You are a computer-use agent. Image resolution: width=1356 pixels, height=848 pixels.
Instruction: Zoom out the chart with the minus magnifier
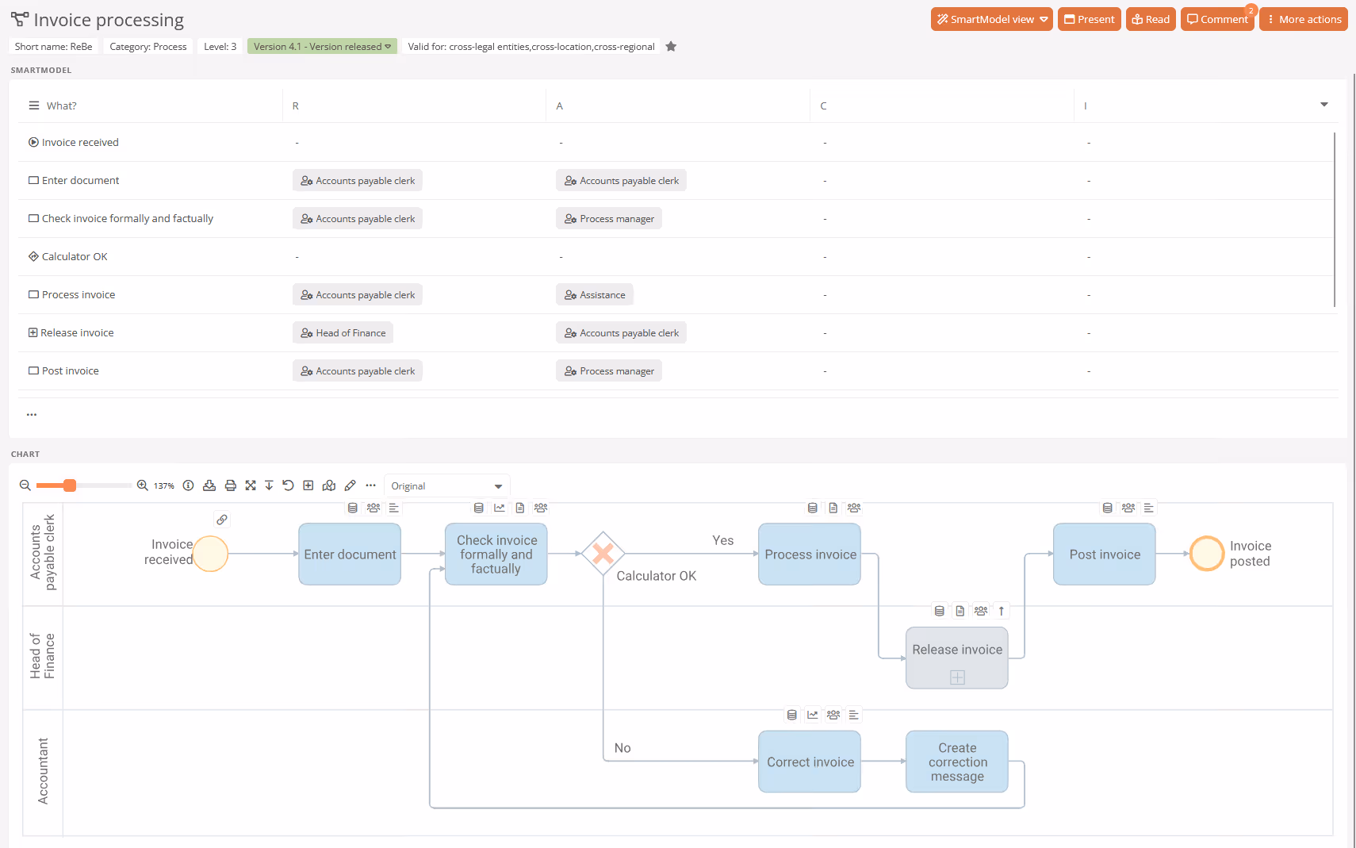pos(25,485)
